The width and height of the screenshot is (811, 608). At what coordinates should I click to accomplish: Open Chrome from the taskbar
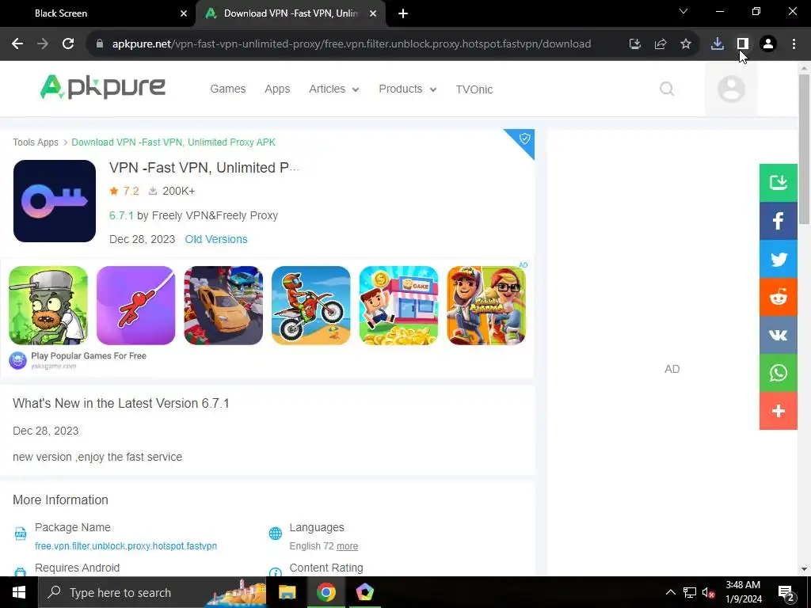tap(326, 592)
